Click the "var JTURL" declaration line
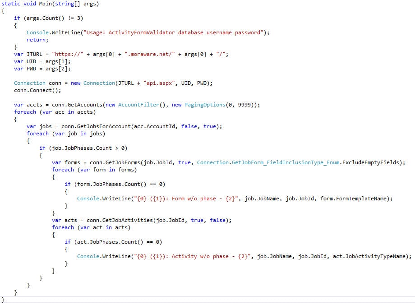This screenshot has height=305, width=415. [x=121, y=54]
